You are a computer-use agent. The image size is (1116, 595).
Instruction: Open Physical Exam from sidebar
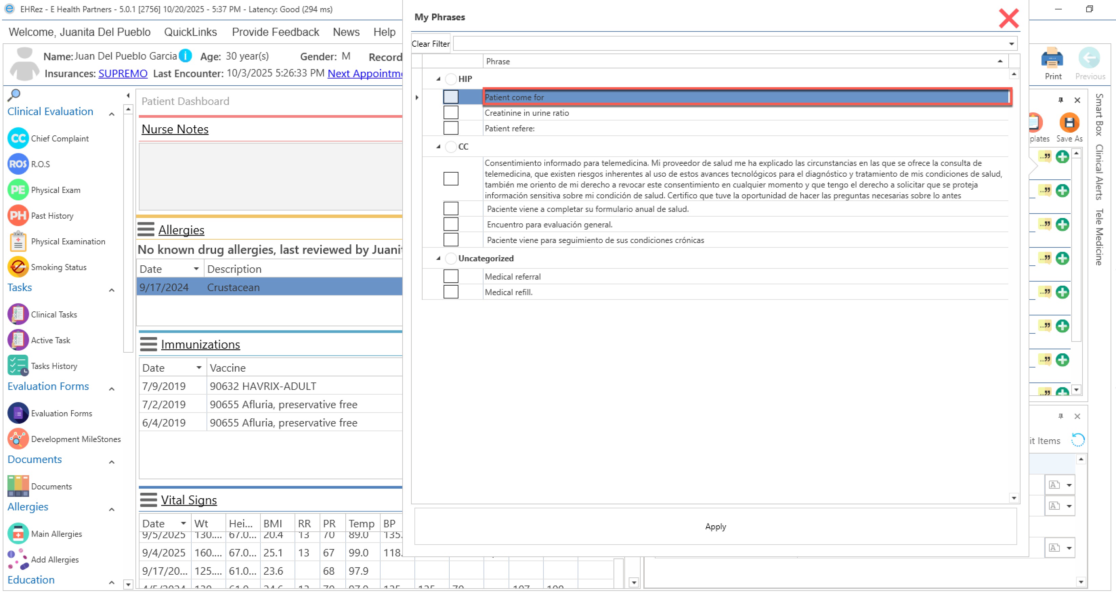coord(18,190)
